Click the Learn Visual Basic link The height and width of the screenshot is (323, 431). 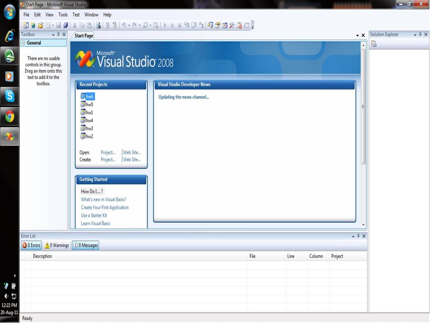point(96,223)
